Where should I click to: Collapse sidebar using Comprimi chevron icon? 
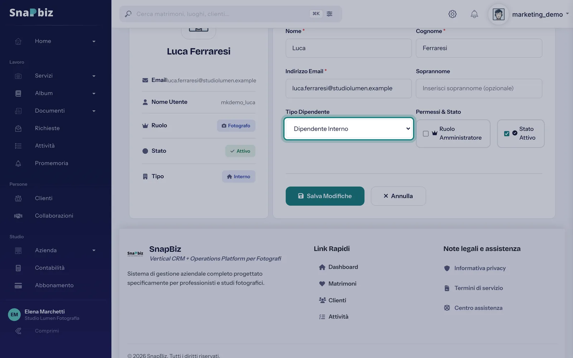[18, 331]
